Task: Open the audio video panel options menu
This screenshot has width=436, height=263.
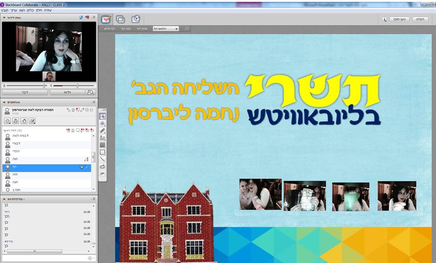Action: pyautogui.click(x=94, y=17)
